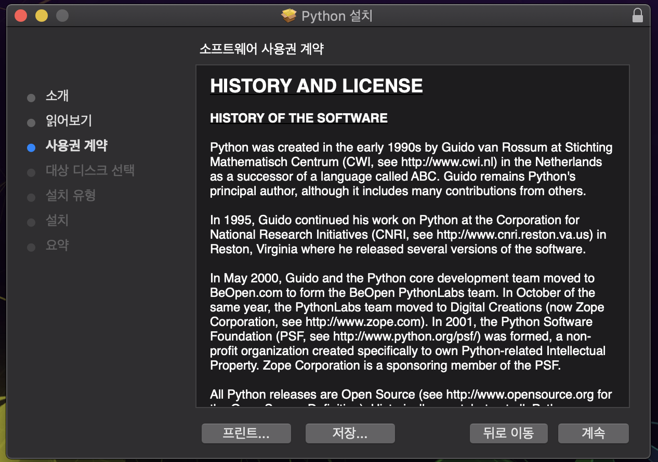Select the 소개 step in sidebar
Viewport: 658px width, 462px height.
[x=57, y=96]
